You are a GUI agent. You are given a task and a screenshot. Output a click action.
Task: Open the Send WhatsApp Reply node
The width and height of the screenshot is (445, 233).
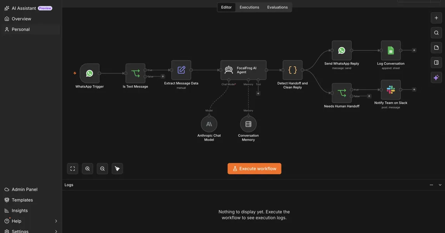341,50
